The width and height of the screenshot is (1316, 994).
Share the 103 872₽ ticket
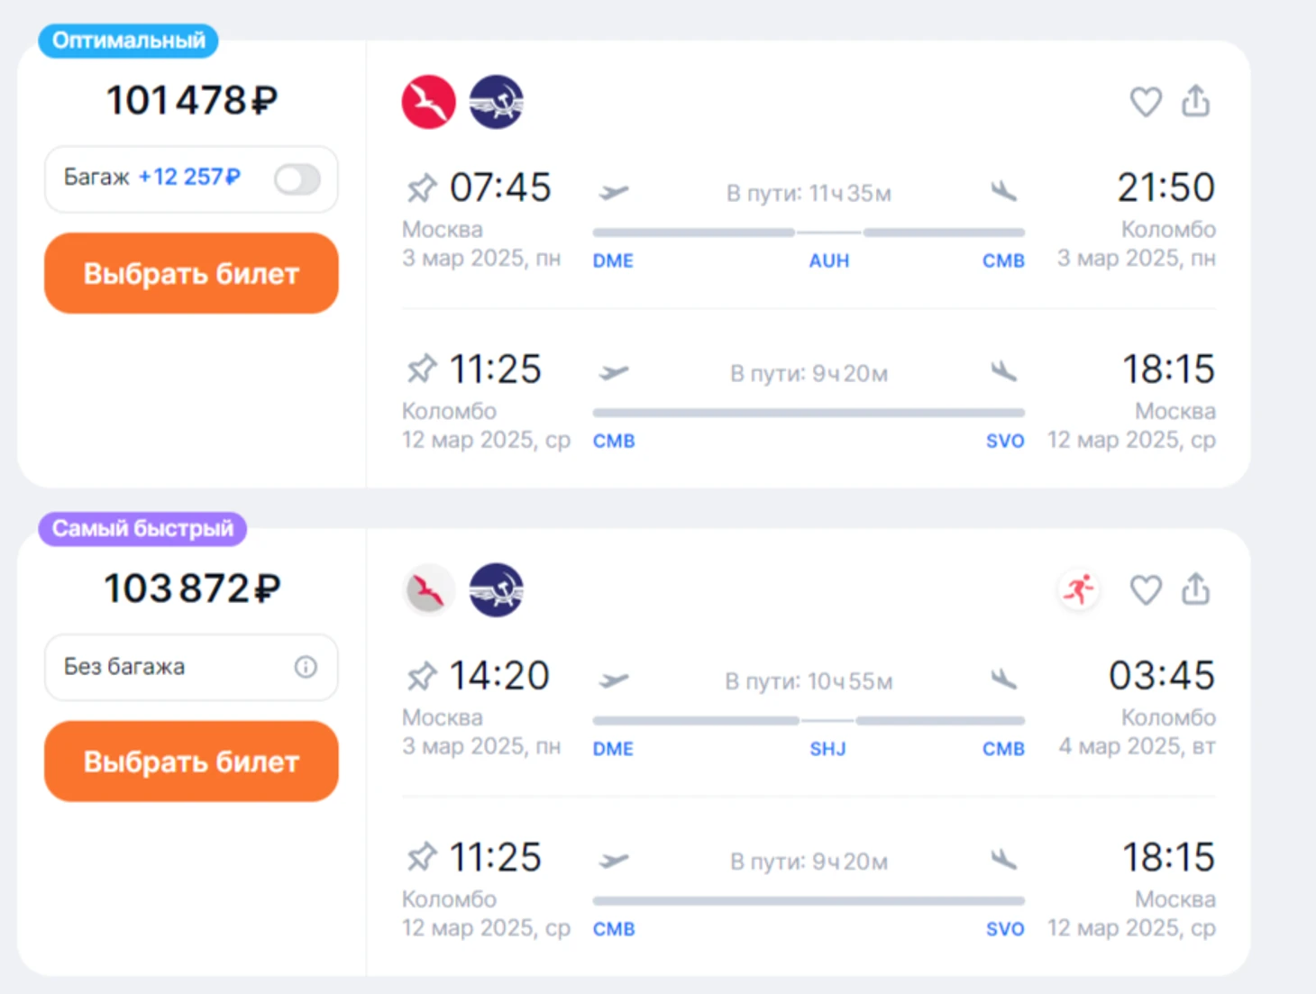tap(1196, 589)
